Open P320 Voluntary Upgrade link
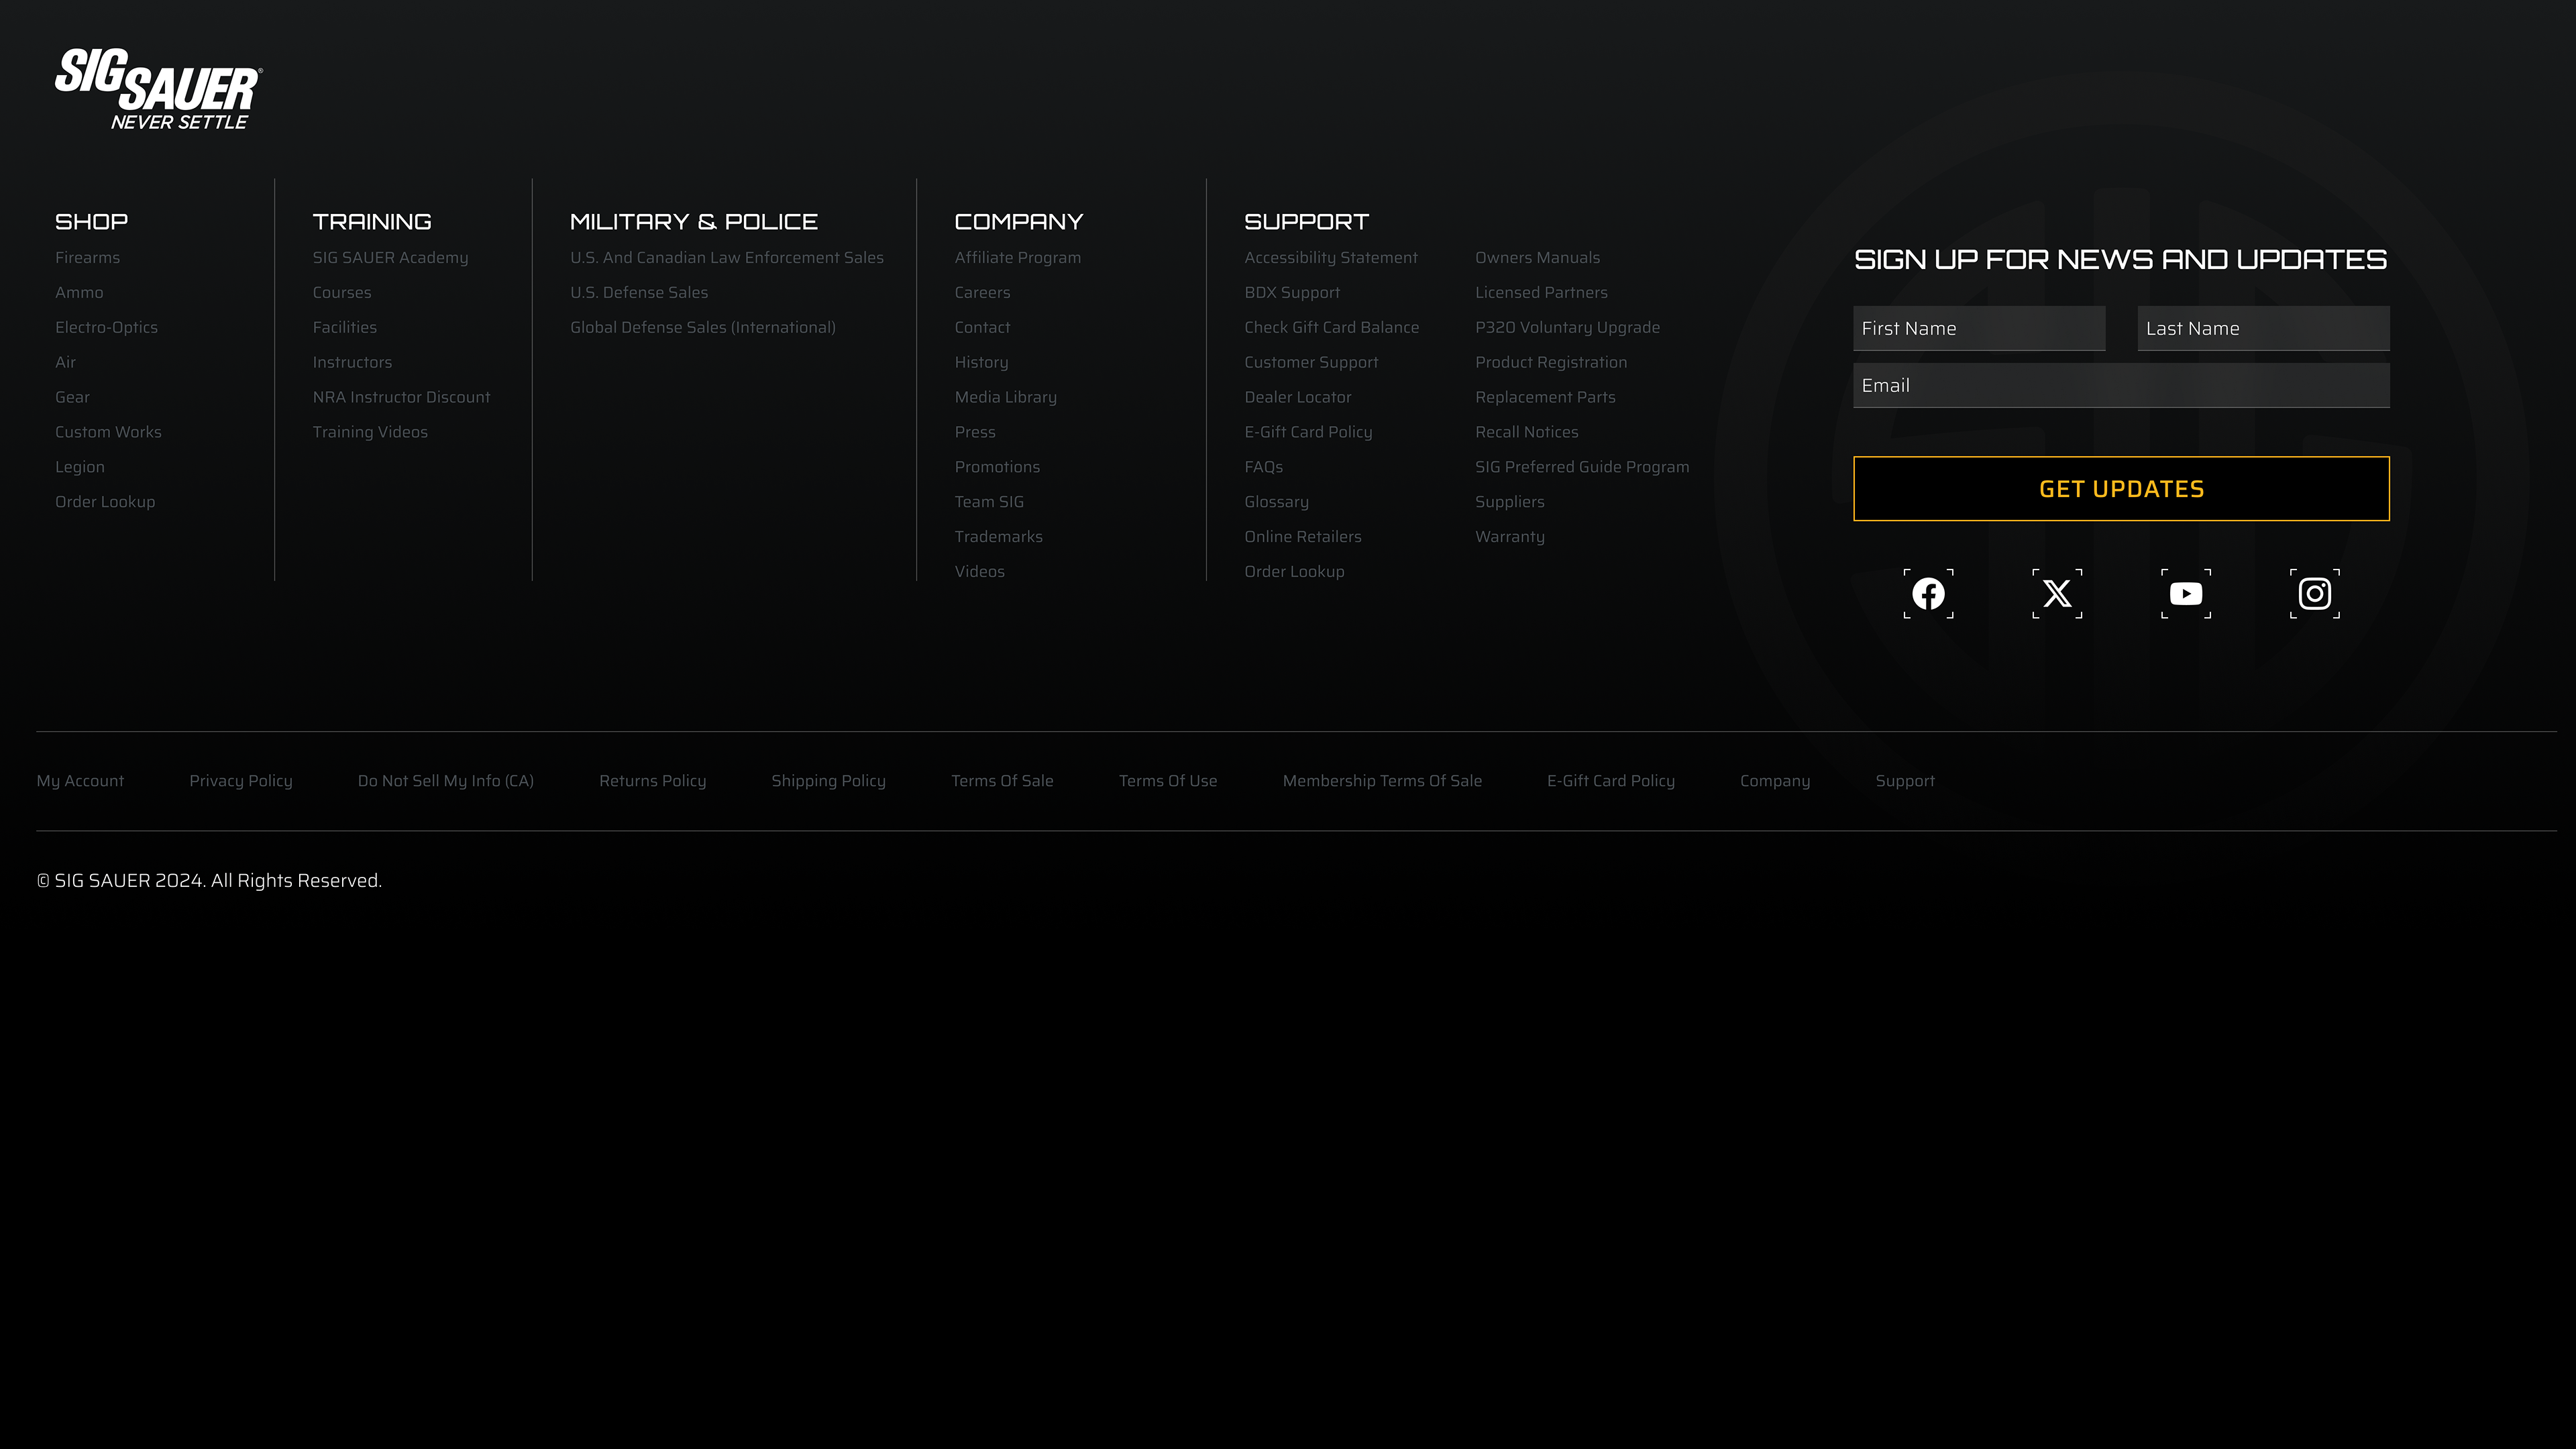 pyautogui.click(x=1568, y=328)
